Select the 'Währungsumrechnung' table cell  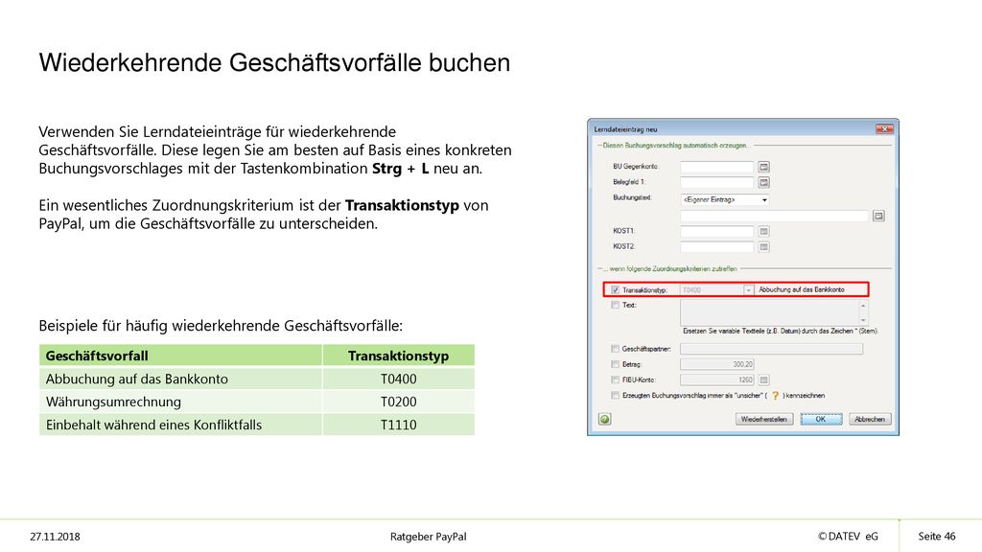(x=181, y=402)
